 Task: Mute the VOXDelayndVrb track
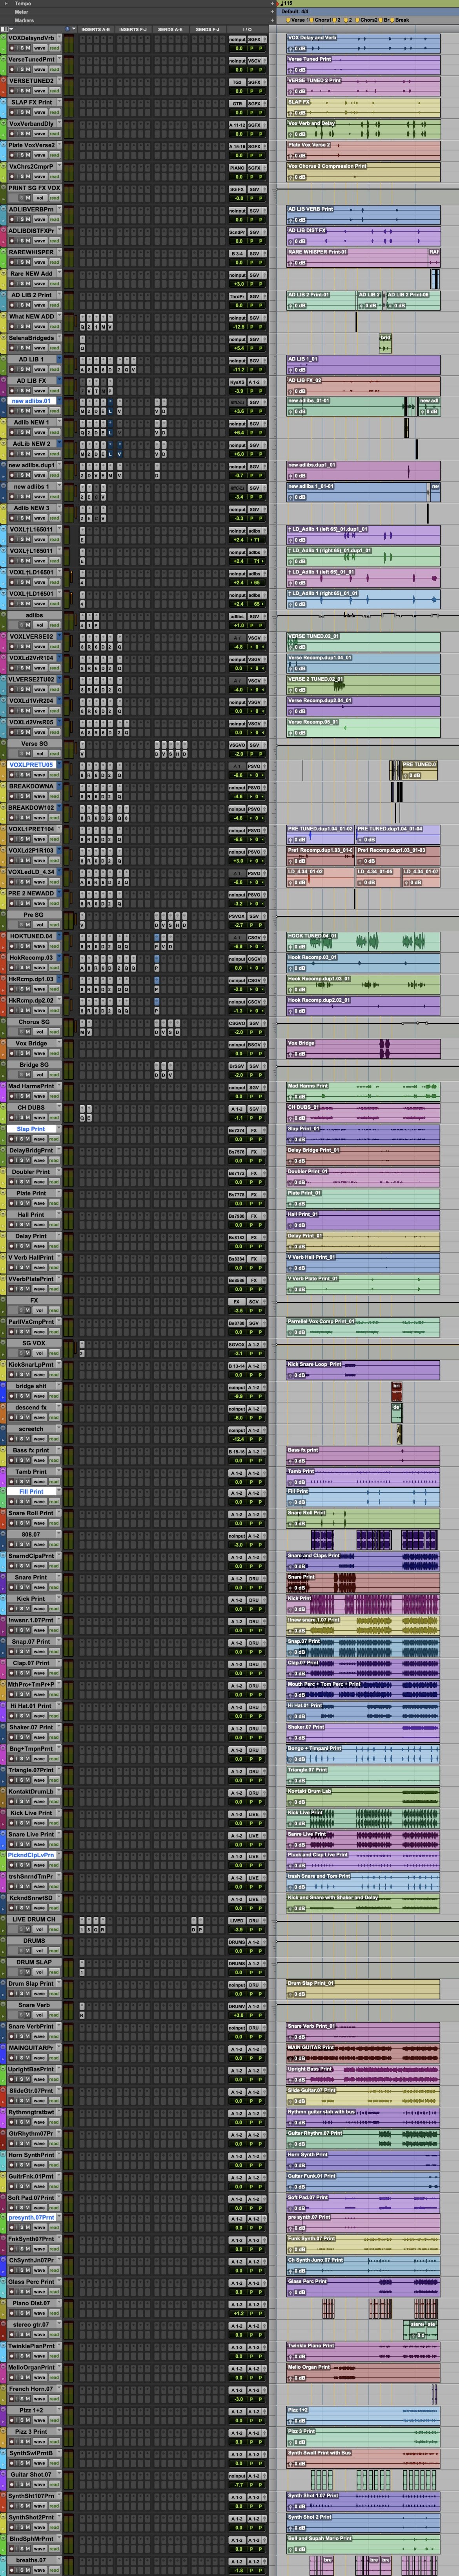28,48
